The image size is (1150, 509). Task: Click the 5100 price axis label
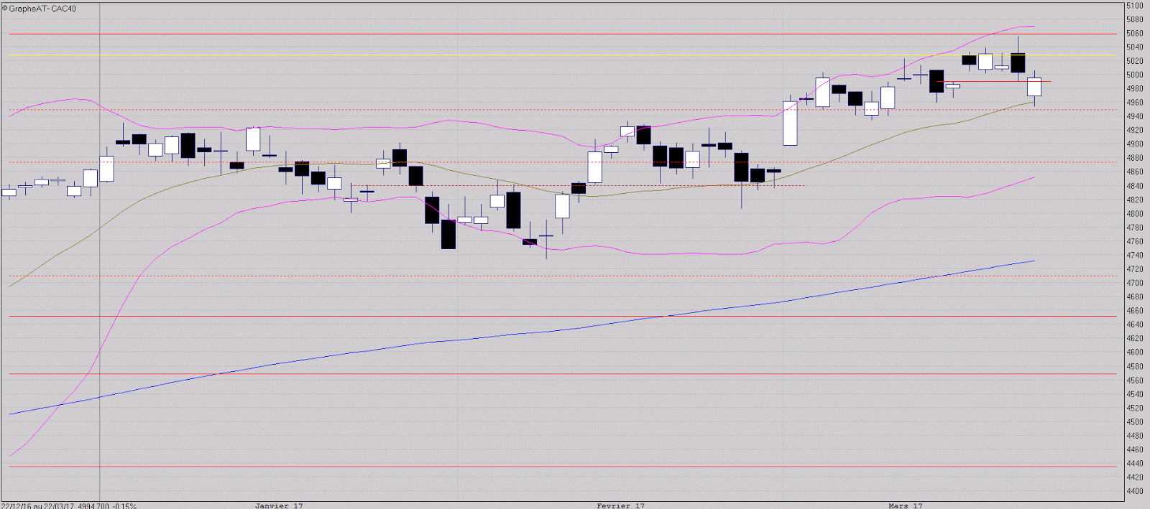click(1135, 6)
